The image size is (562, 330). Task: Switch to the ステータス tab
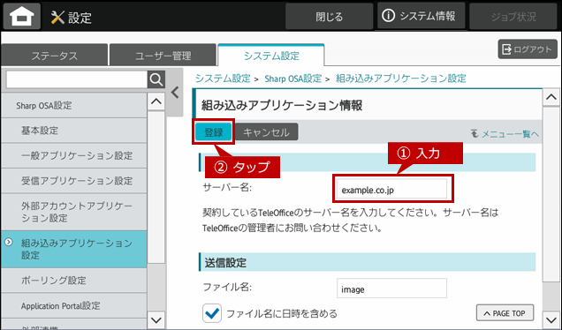pos(55,56)
